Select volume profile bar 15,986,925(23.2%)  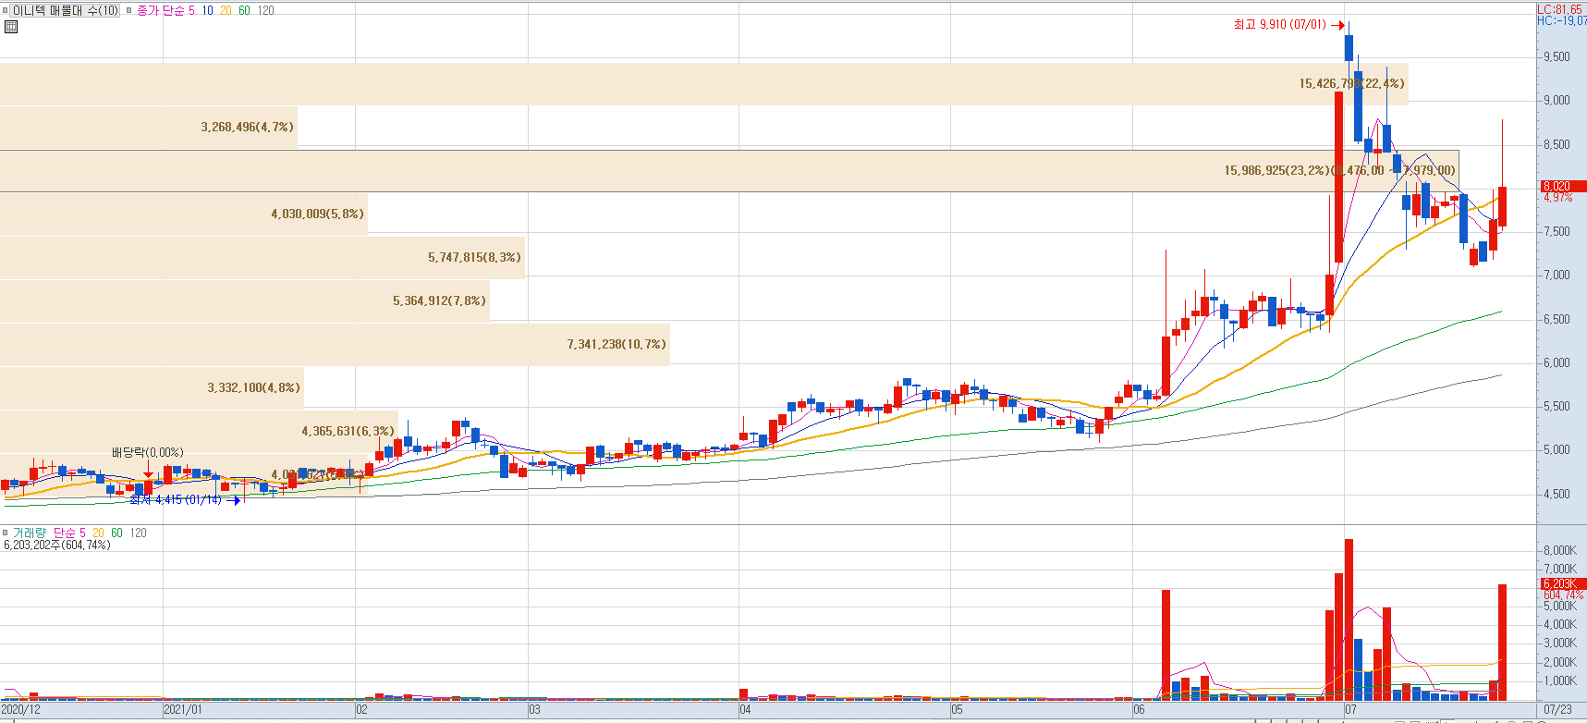(x=729, y=171)
